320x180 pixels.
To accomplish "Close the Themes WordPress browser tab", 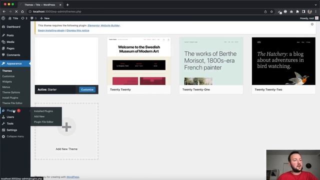I will (x=60, y=4).
